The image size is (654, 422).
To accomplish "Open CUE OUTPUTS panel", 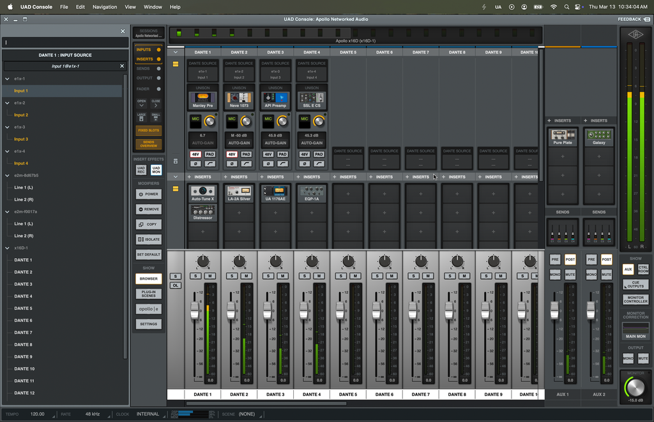I will click(x=635, y=284).
